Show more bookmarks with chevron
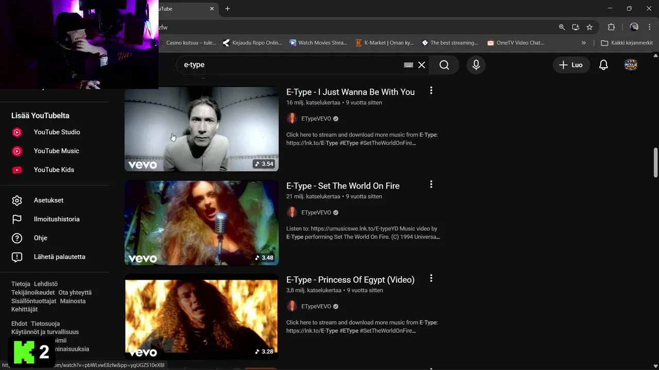This screenshot has width=659, height=370. click(583, 43)
